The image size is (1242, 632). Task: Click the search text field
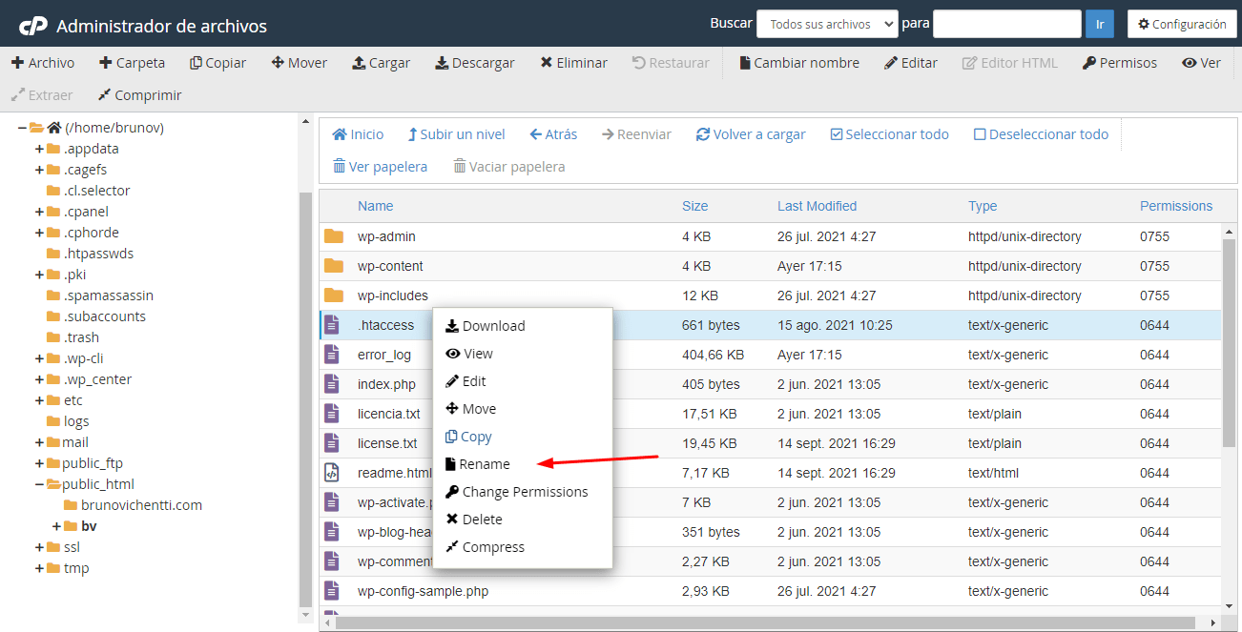pyautogui.click(x=1006, y=24)
